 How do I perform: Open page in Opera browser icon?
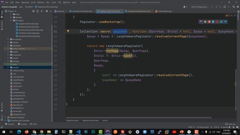(217, 22)
